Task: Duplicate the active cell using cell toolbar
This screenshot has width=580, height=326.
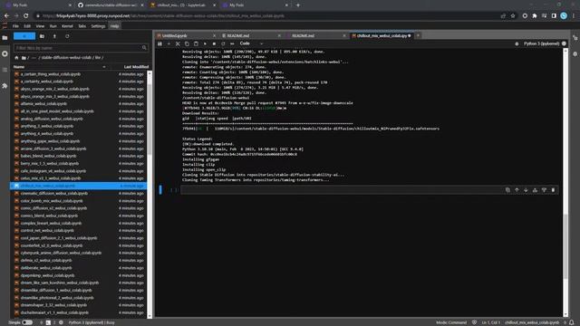Action: (x=507, y=190)
